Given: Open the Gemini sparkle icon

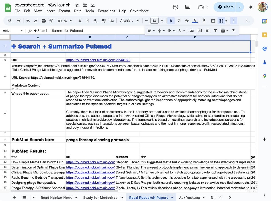Looking at the screenshot, I should tap(251, 7).
